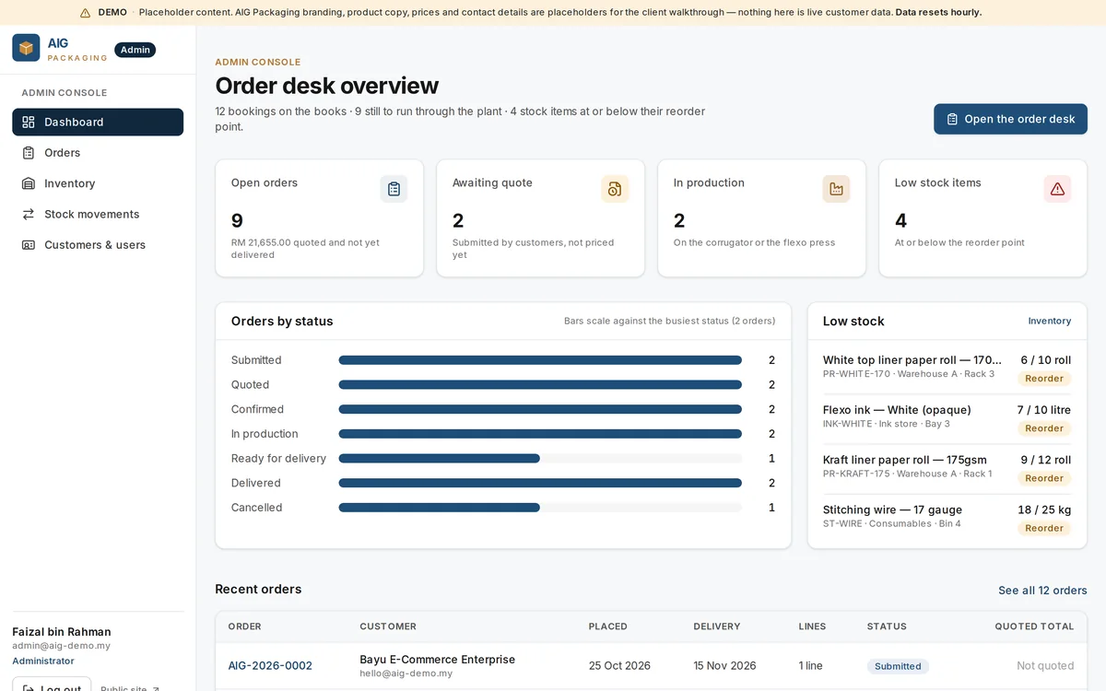This screenshot has width=1106, height=691.
Task: Open the Dashboard menu item
Action: click(98, 122)
